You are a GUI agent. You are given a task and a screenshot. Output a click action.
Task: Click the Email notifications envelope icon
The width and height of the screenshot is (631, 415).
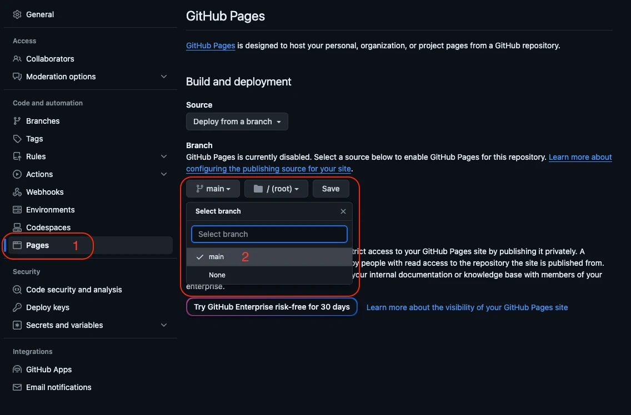[17, 387]
